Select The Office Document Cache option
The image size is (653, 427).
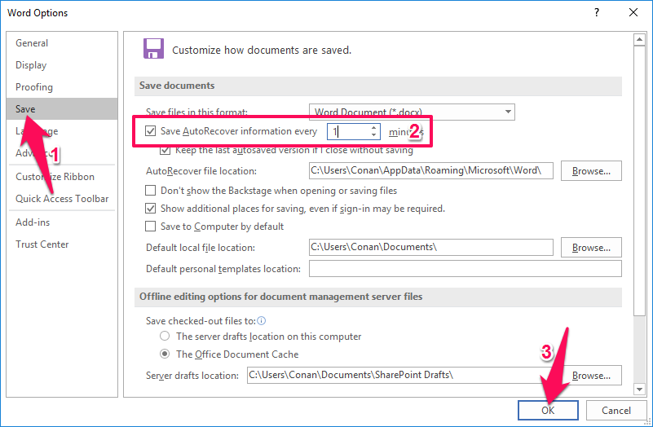click(165, 354)
